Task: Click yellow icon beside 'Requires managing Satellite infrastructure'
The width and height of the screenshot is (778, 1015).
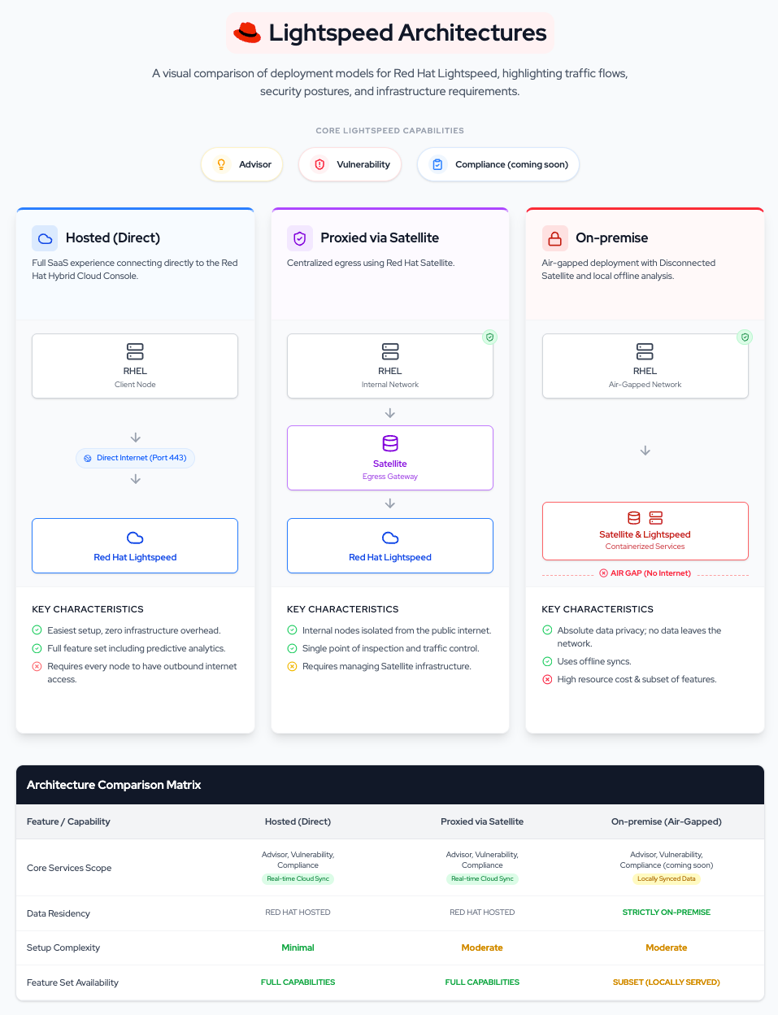Action: coord(292,666)
